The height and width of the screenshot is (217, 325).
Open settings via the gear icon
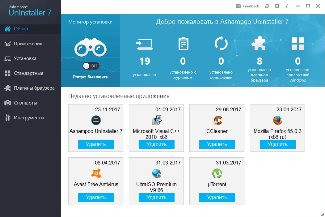[277, 6]
